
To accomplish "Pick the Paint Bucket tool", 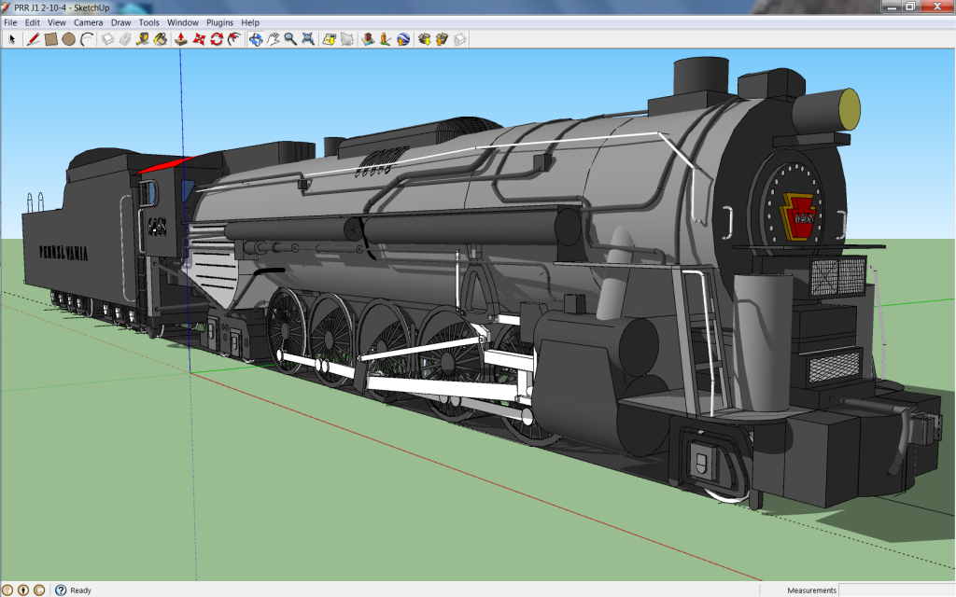I will tap(161, 39).
